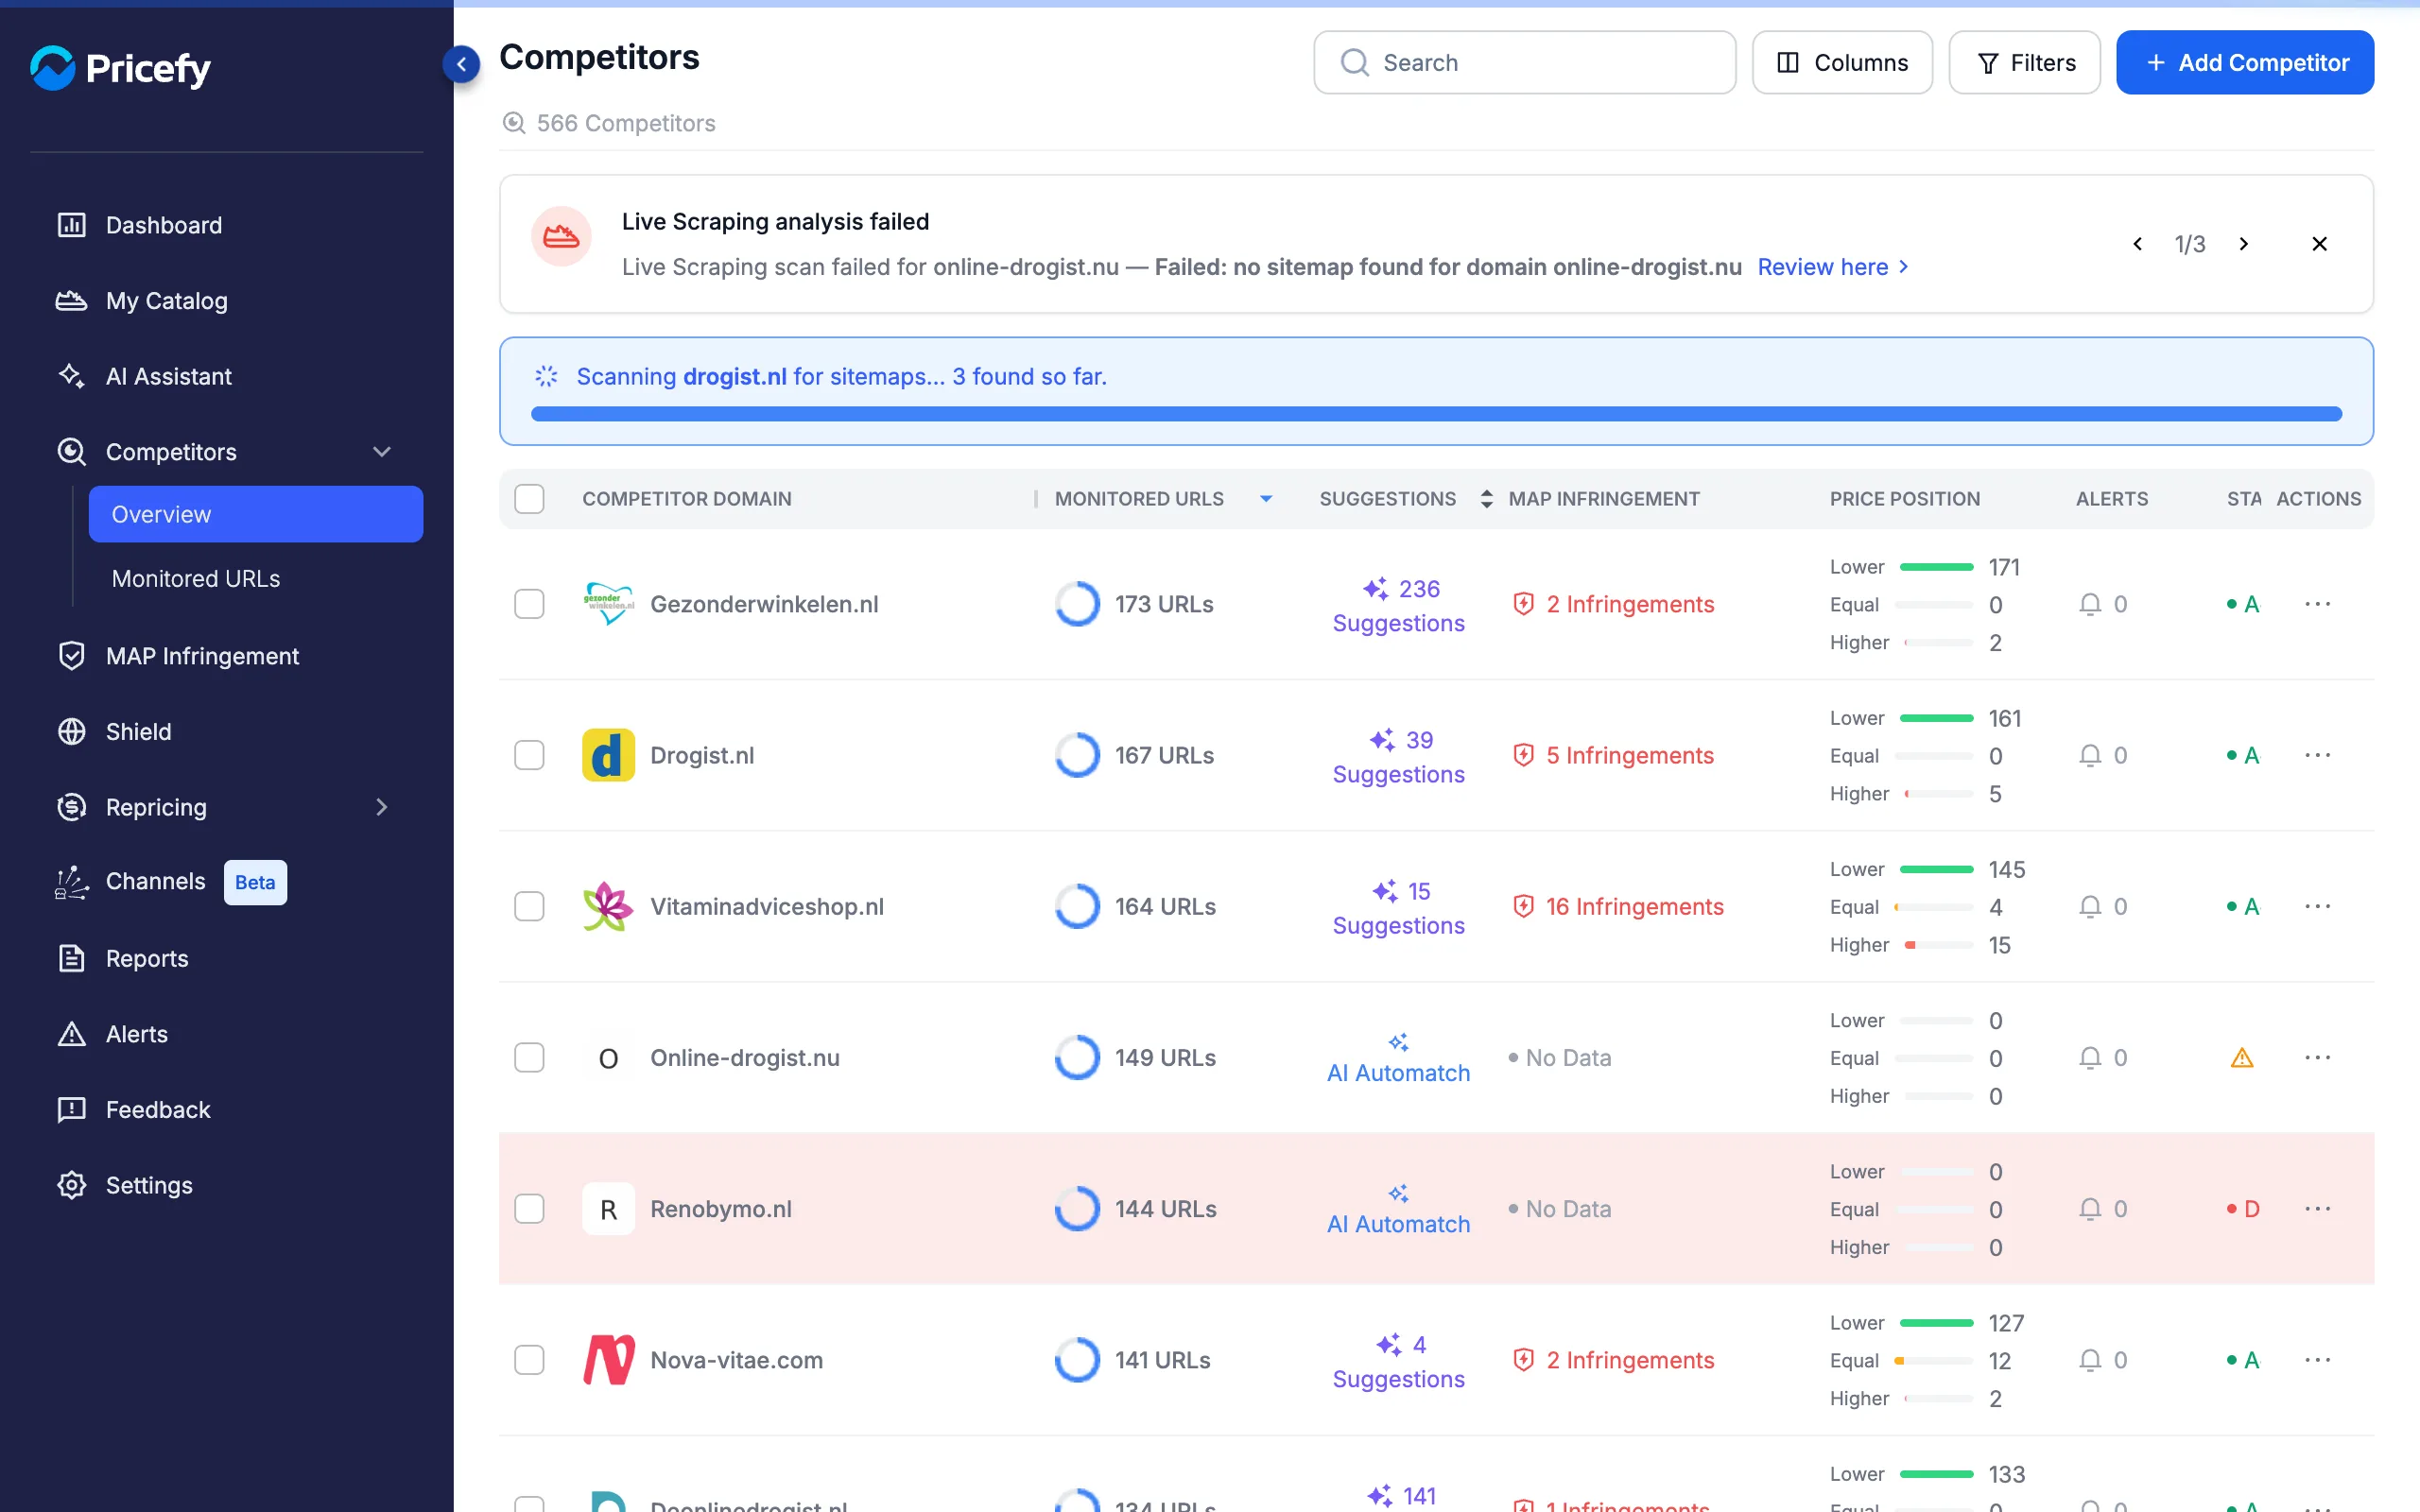
Task: Click the Pricefy logo
Action: coord(120,68)
